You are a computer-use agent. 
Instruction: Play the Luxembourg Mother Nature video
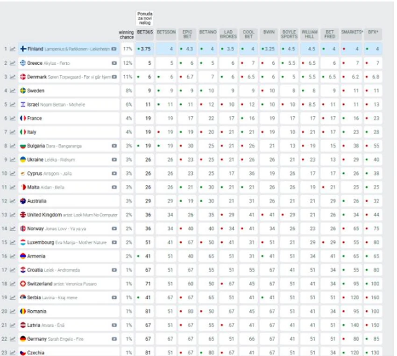click(x=114, y=242)
